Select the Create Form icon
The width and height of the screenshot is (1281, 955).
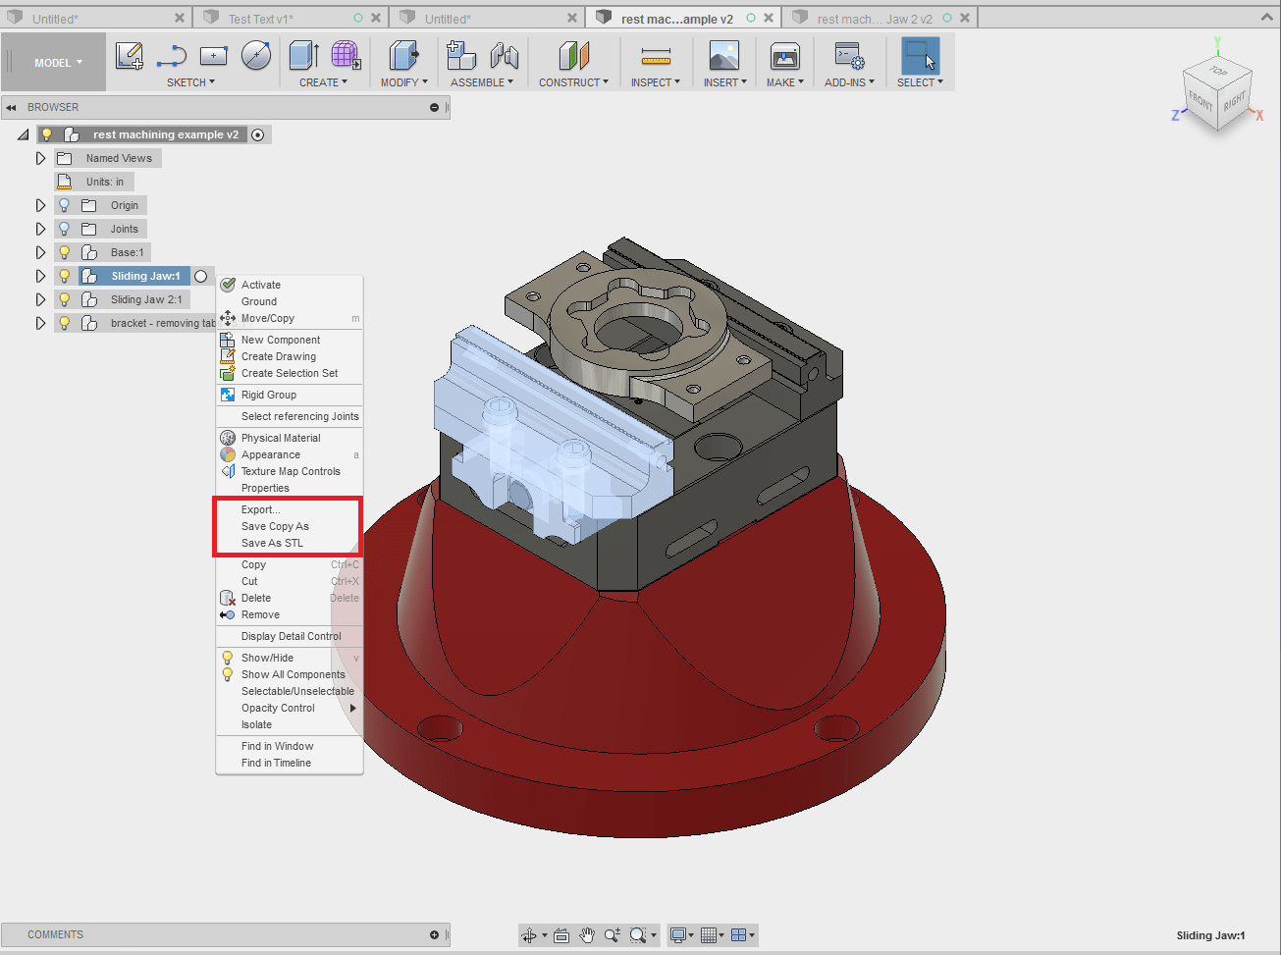[344, 57]
